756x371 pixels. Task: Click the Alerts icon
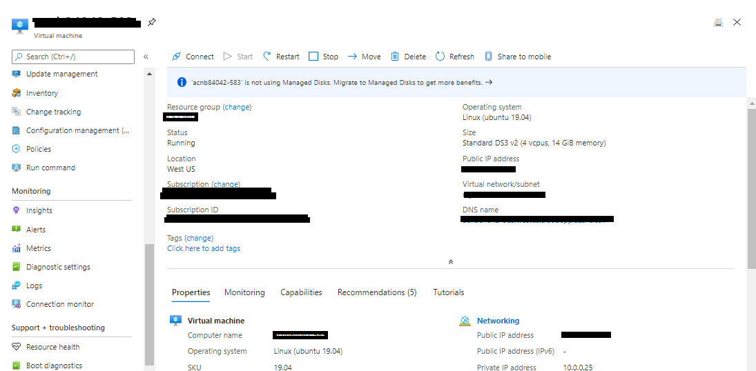coord(17,230)
